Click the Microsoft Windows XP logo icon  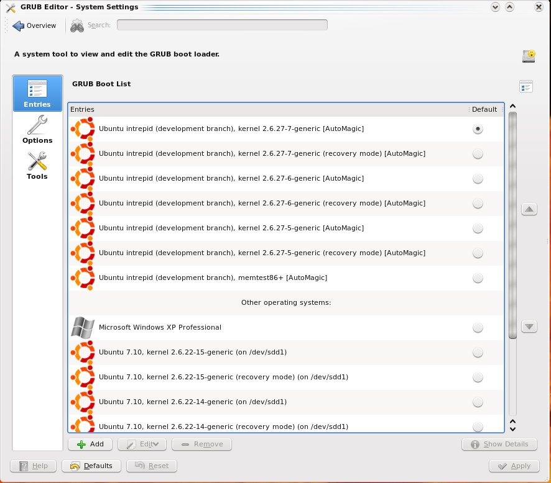(83, 327)
